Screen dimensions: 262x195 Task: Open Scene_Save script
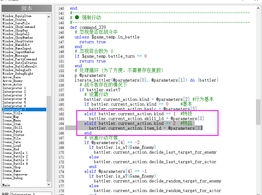click(x=11, y=142)
